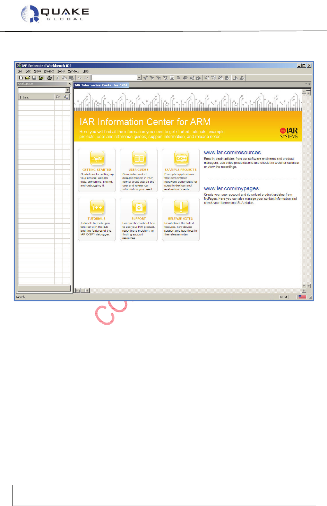Expand the Workspace configuration dropdown
The image size is (327, 506).
click(x=68, y=90)
